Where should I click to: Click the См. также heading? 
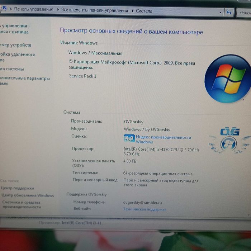point(10,181)
